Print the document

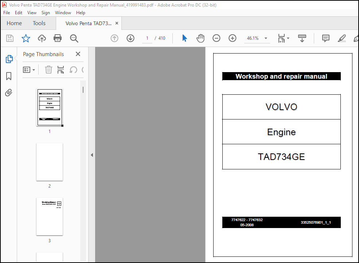[58, 38]
